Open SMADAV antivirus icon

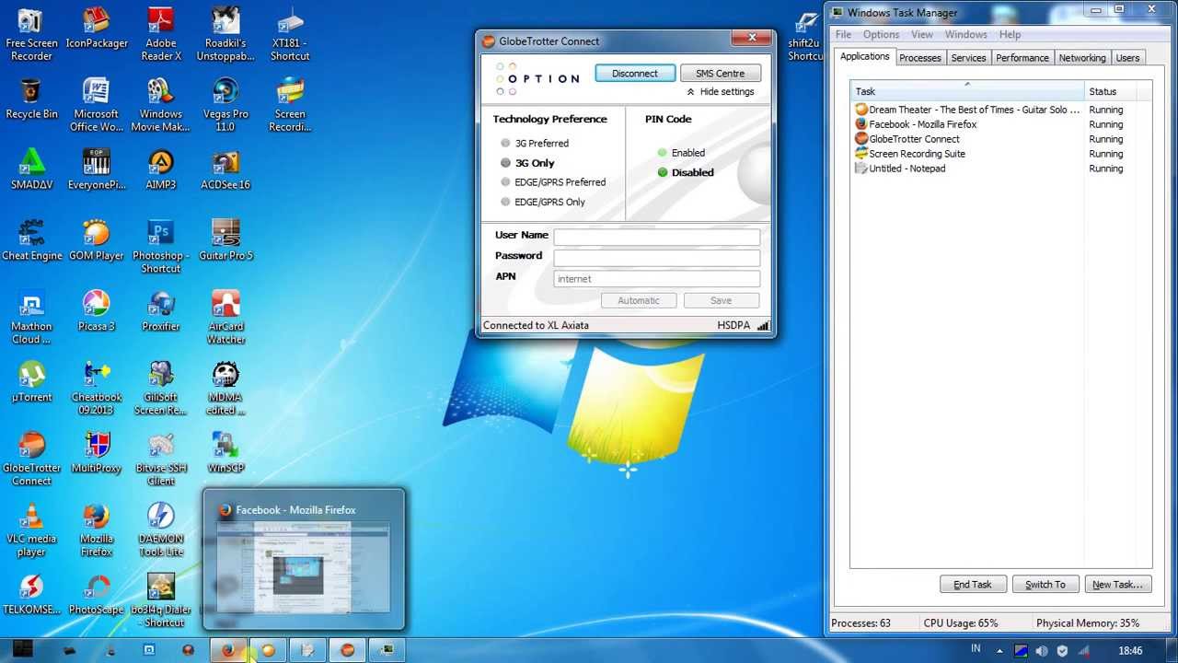pos(31,169)
